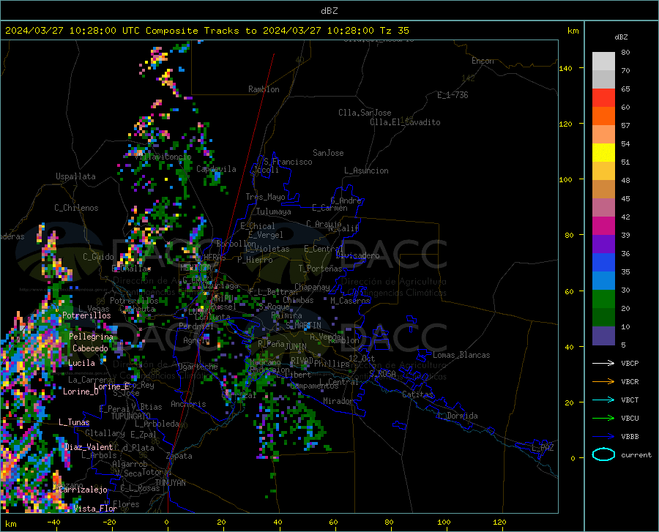The height and width of the screenshot is (532, 659).
Task: Click the TUNUYAN town label
Action: [x=170, y=483]
